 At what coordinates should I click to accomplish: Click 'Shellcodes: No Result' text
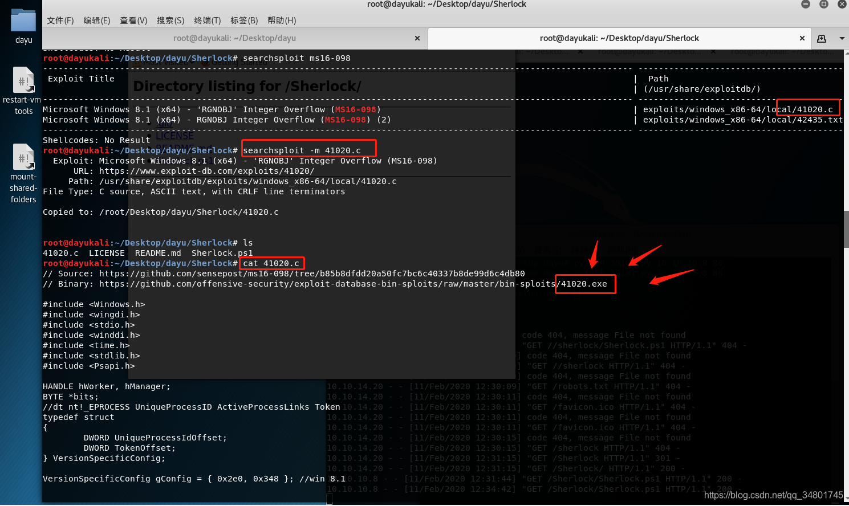click(x=96, y=140)
